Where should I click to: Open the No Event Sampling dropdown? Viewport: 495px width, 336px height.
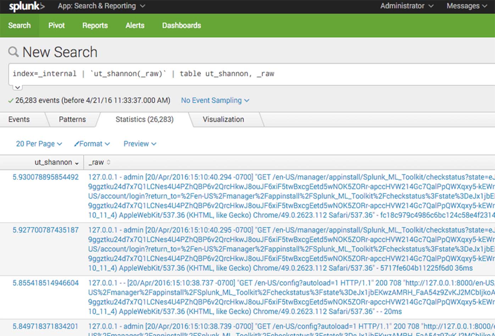[215, 101]
